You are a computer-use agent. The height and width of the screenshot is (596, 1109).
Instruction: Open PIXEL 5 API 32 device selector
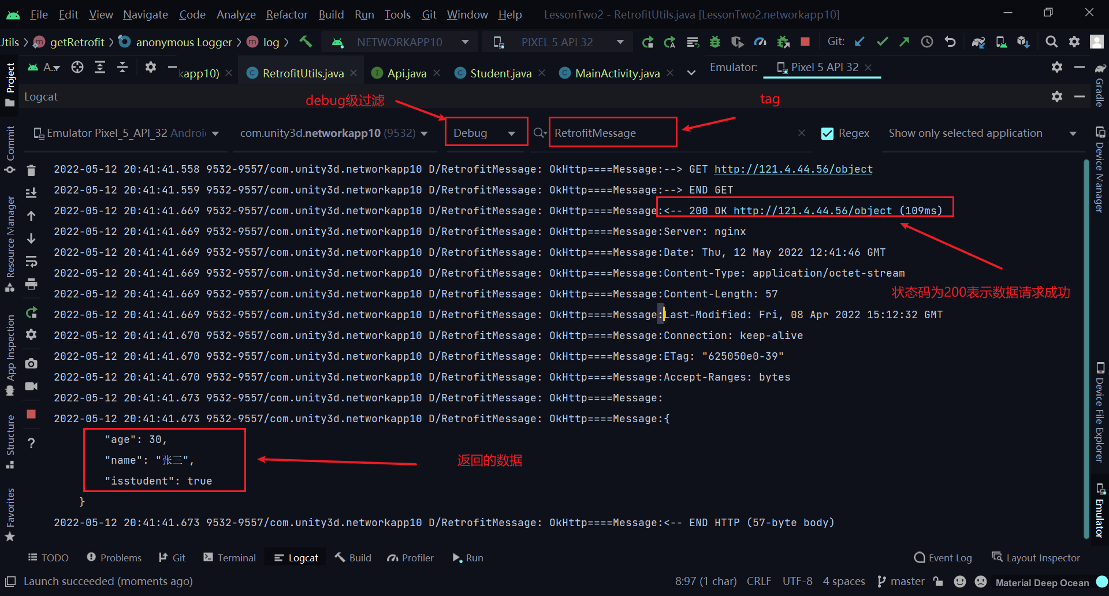pos(557,42)
